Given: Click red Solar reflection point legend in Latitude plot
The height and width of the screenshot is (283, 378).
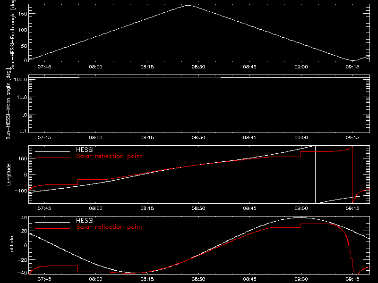Looking at the screenshot, I should [x=109, y=227].
